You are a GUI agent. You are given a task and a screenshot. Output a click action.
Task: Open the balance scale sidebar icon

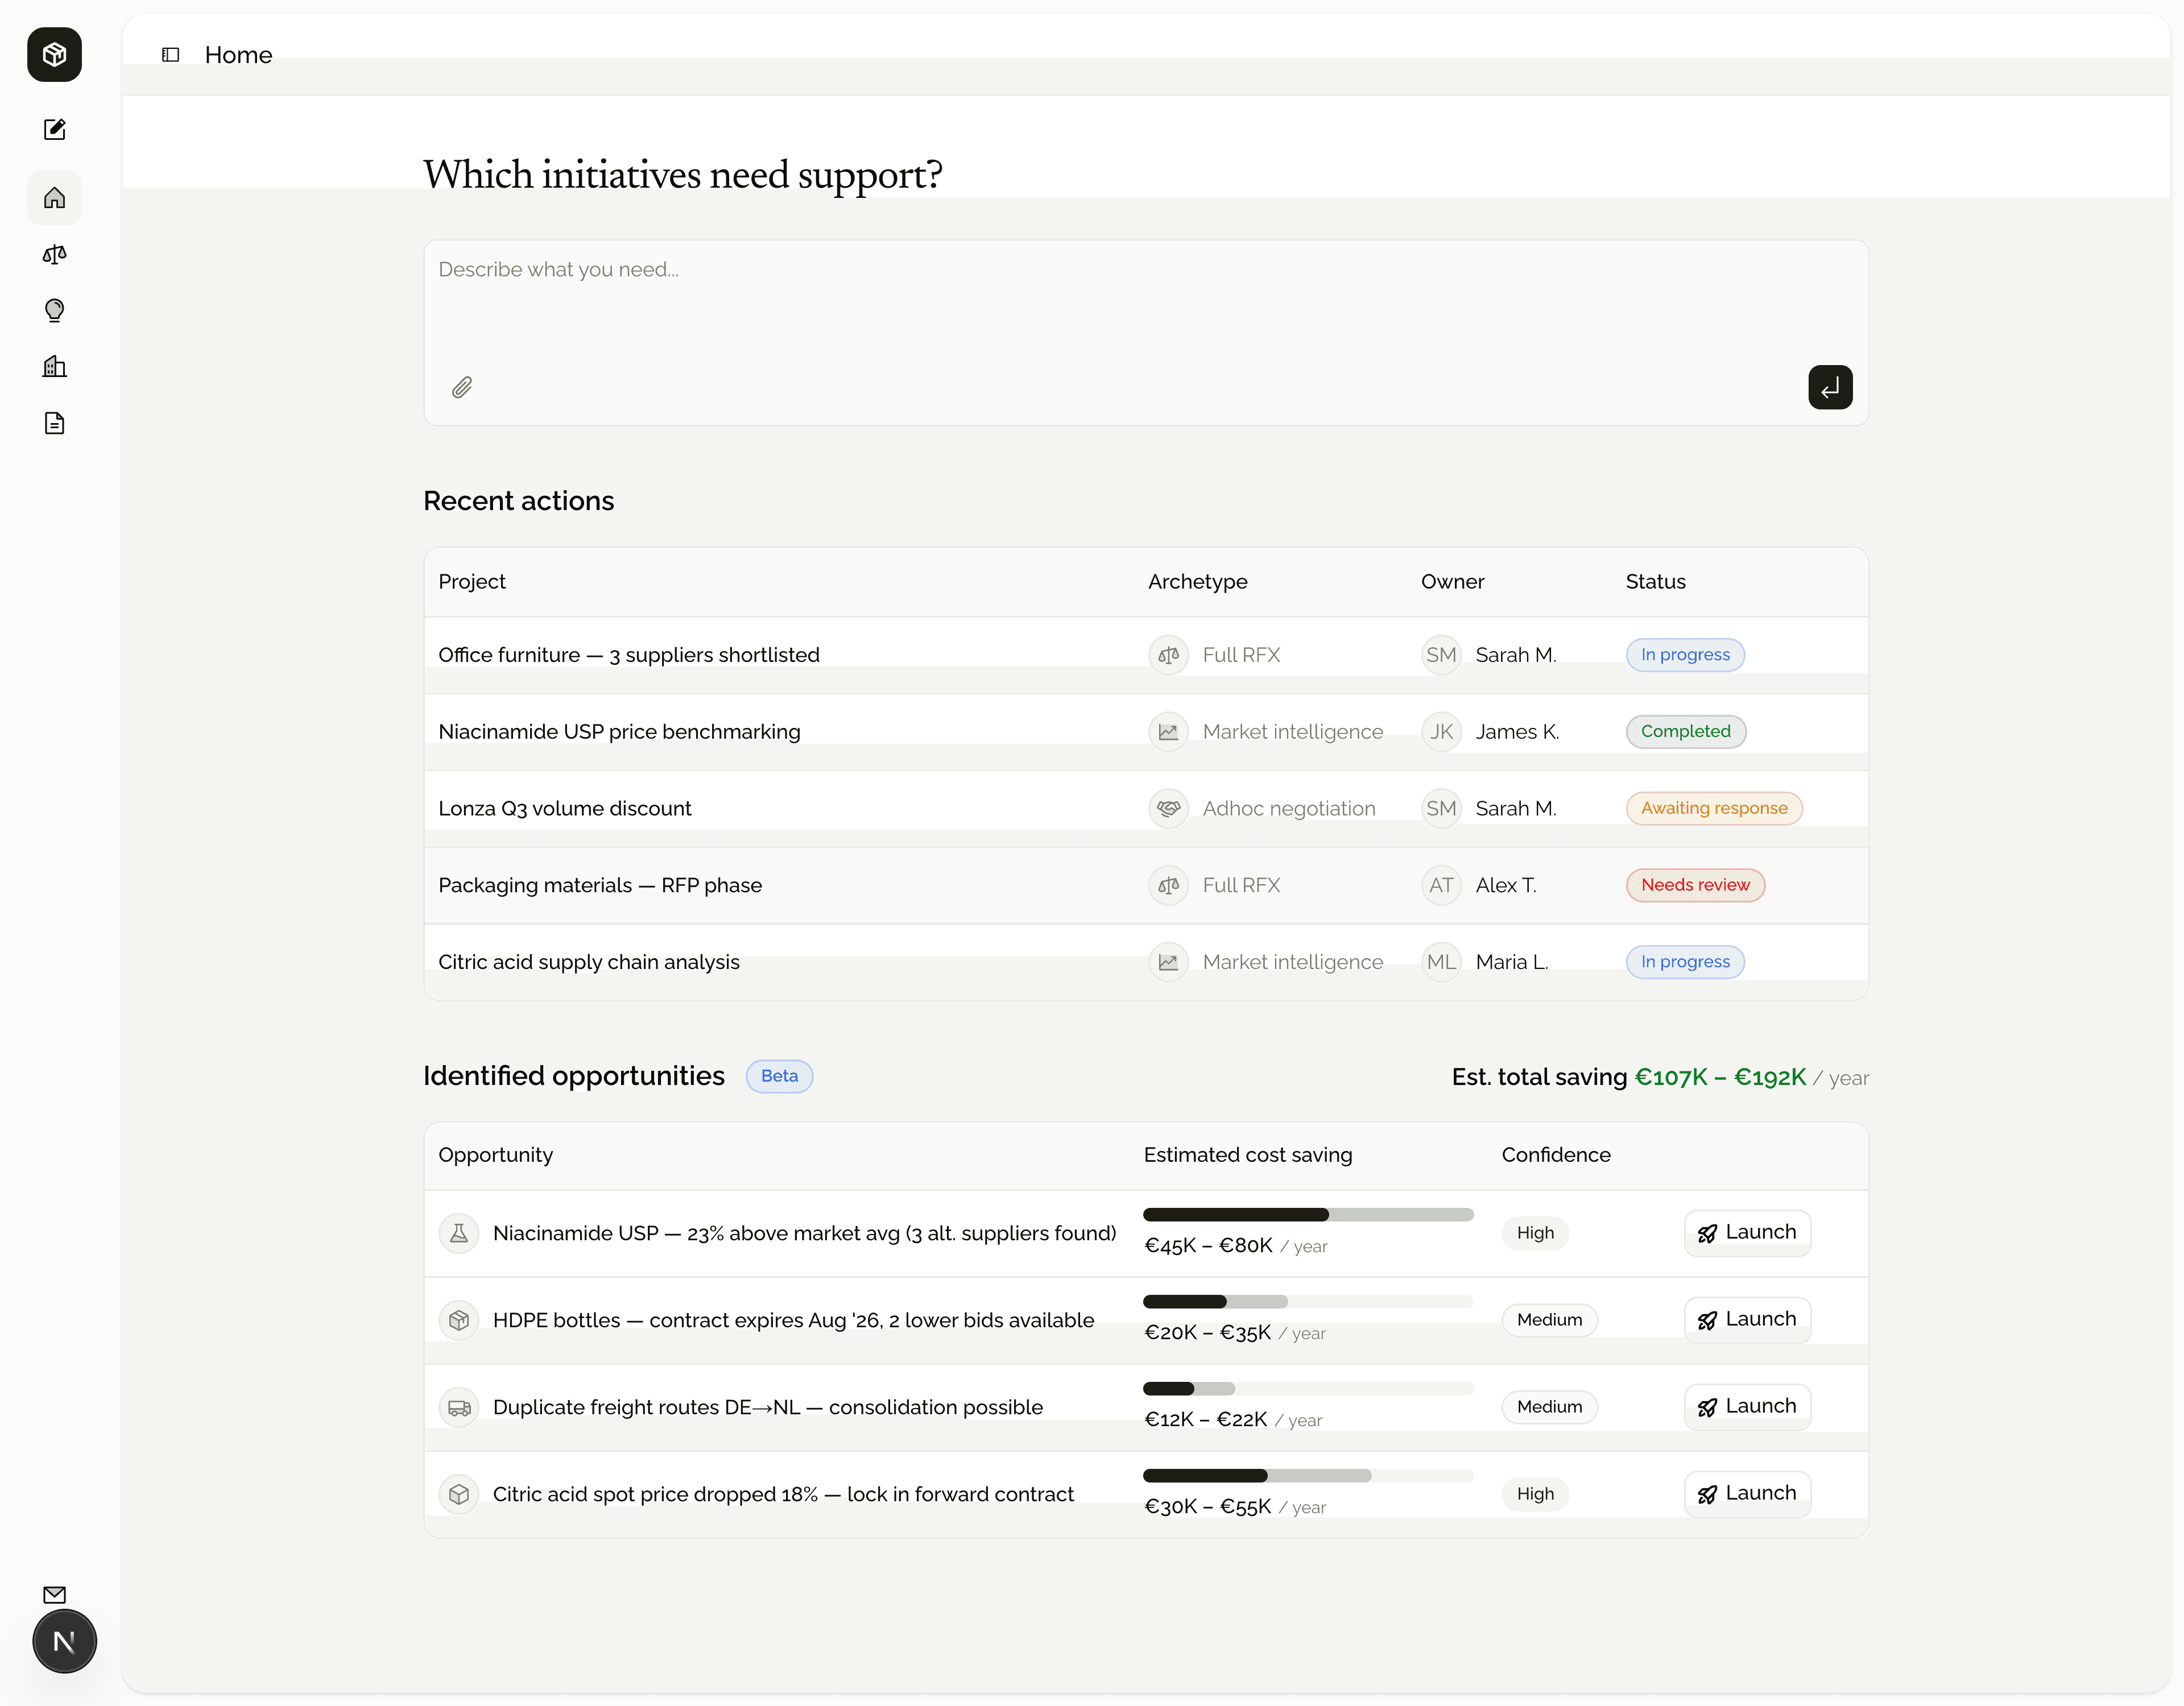point(54,254)
